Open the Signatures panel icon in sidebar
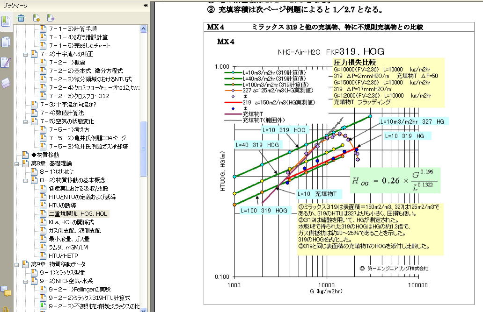This screenshot has height=312, width=483. (x=6, y=63)
